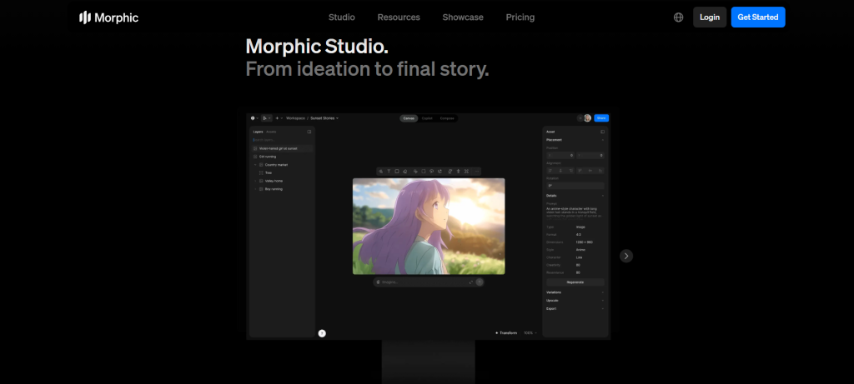This screenshot has width=854, height=384.
Task: Collapse the Layers panel with its panel icon
Action: [309, 132]
